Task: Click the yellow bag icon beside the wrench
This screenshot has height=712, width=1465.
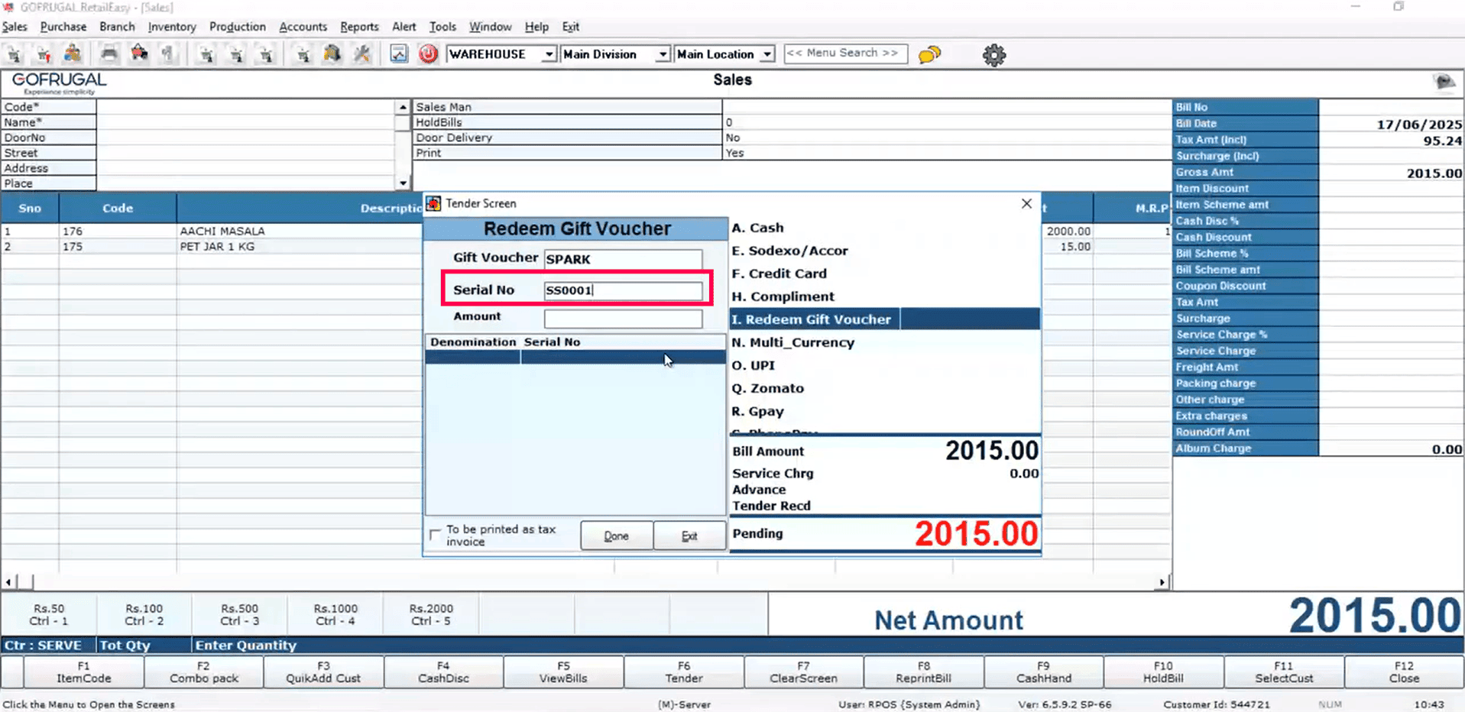Action: [332, 53]
